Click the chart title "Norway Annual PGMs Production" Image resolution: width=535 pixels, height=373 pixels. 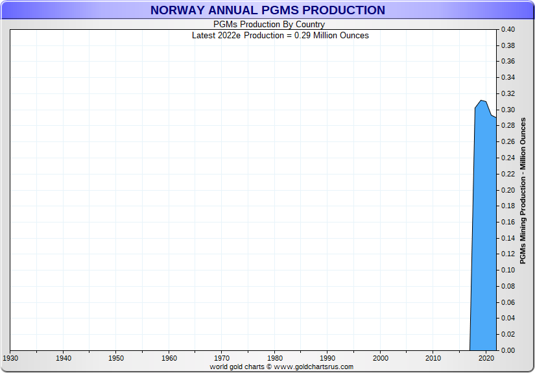pos(267,10)
